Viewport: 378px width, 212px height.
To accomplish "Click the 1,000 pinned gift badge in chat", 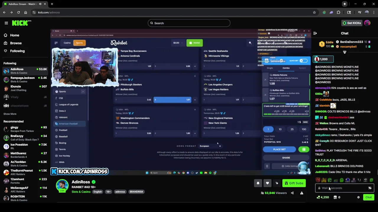I will click(323, 59).
